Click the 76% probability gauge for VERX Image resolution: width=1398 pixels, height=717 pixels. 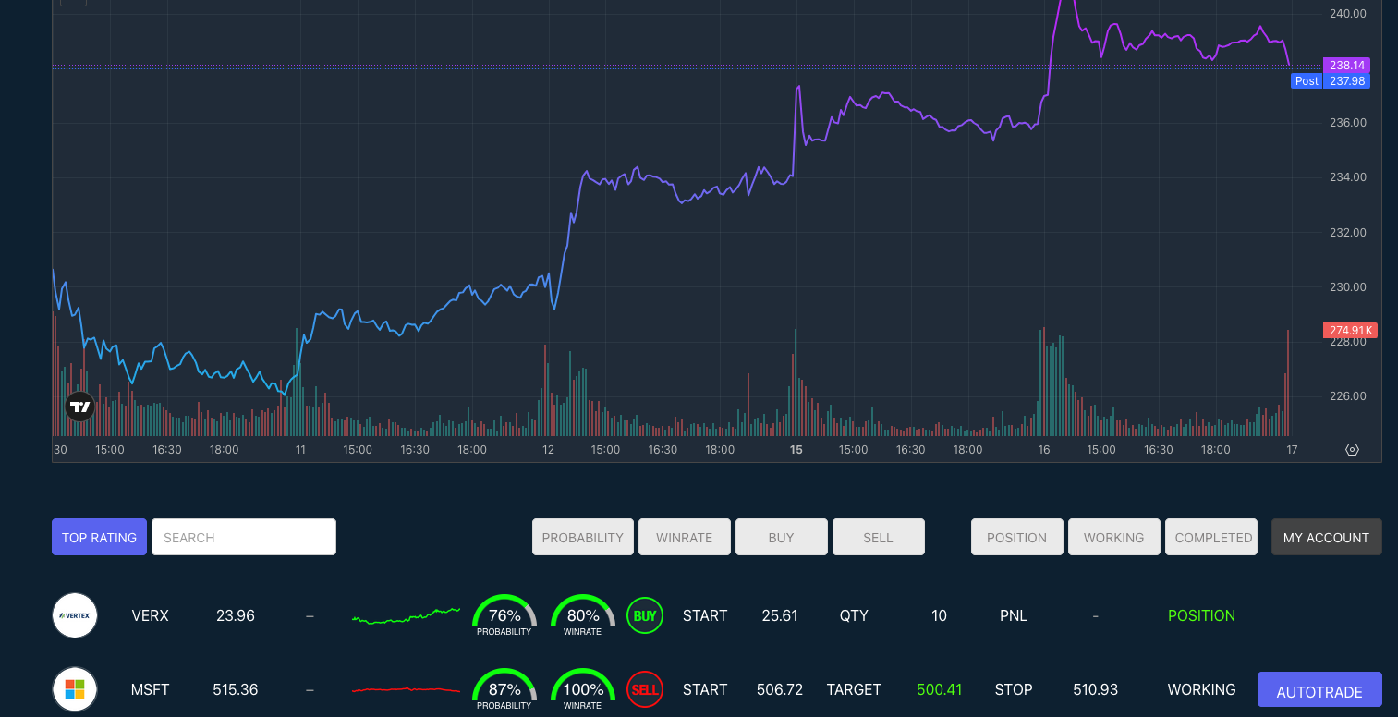(x=504, y=615)
